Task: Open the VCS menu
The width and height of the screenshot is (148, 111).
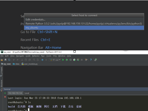Action: click(x=55, y=56)
